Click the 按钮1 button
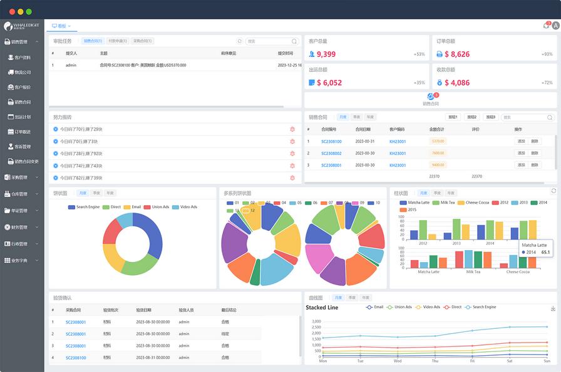The width and height of the screenshot is (561, 372). pos(453,117)
